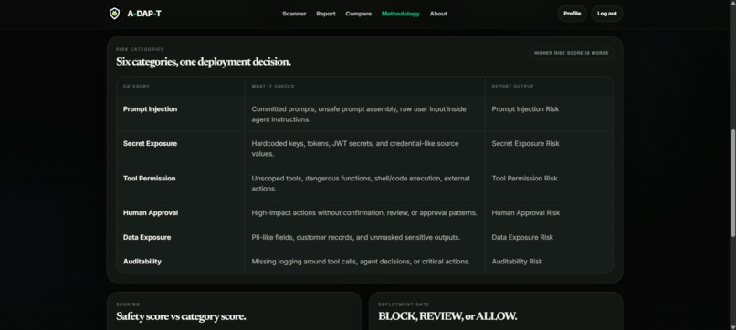
Task: Click the 'Six categories, one deployment decision.' heading
Action: click(x=204, y=61)
